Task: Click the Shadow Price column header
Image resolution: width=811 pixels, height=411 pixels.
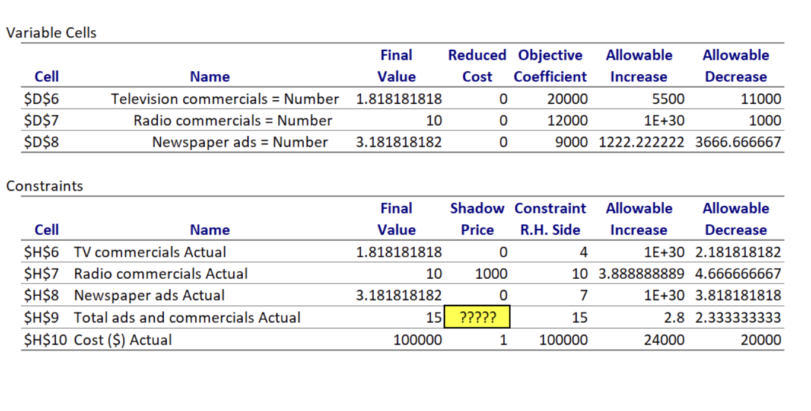Action: coord(477,219)
